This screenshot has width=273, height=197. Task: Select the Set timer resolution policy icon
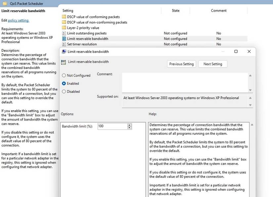64,44
